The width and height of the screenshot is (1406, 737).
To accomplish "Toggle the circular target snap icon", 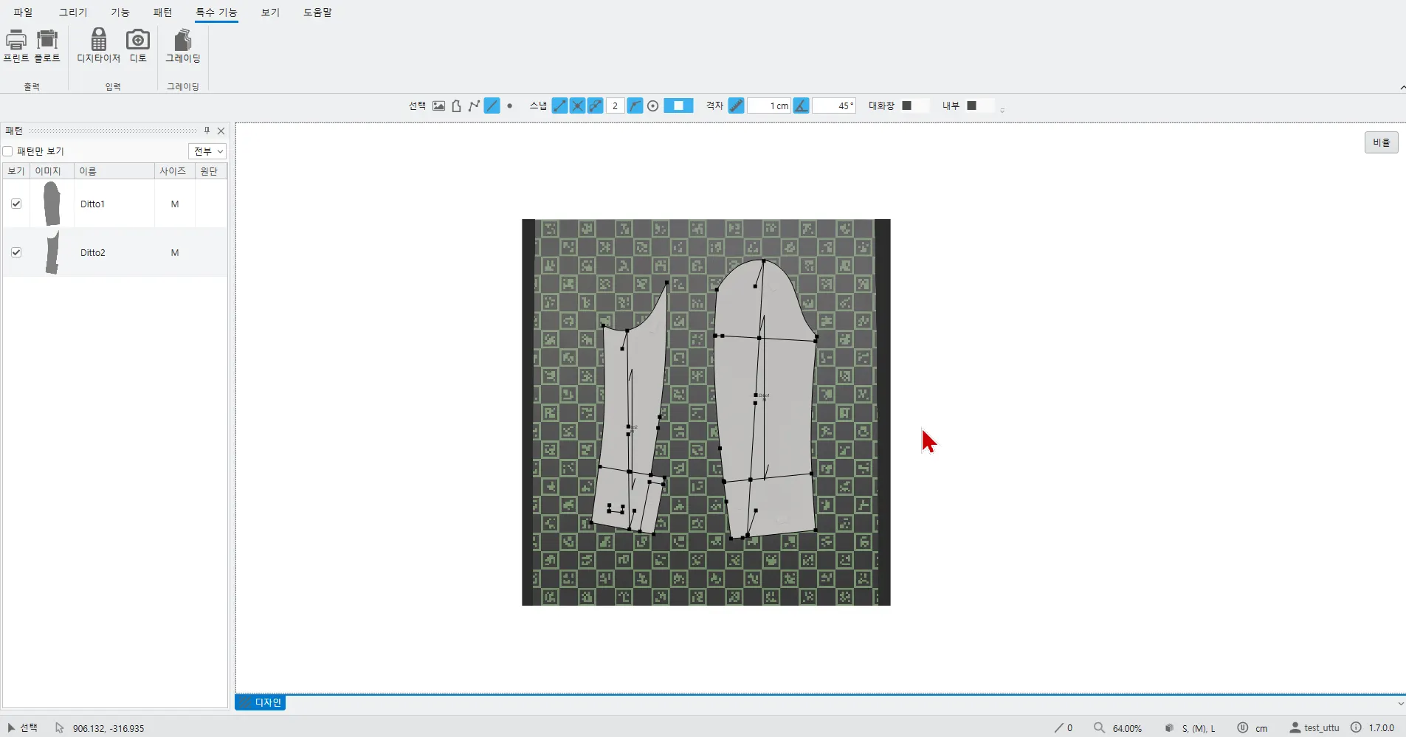I will pyautogui.click(x=652, y=105).
